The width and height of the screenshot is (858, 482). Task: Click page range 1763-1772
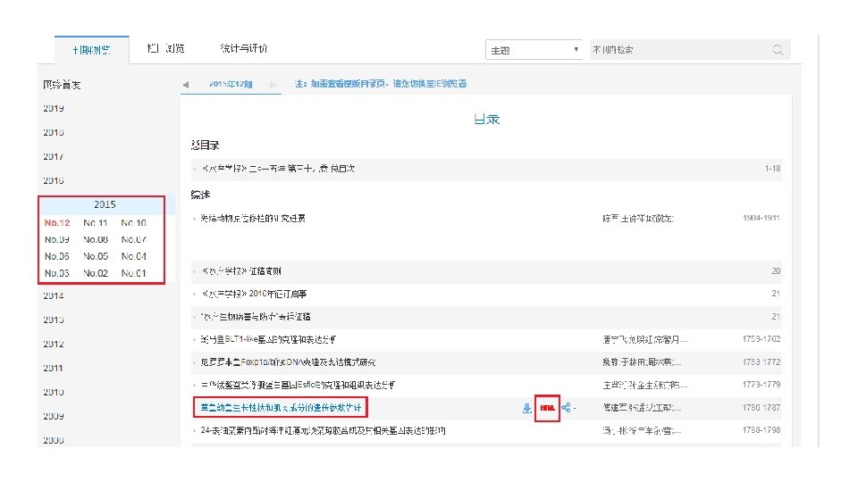point(761,362)
